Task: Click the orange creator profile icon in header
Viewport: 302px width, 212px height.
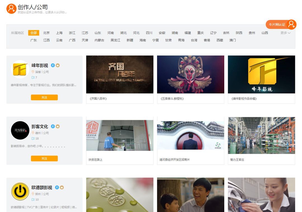Action: (x=11, y=9)
